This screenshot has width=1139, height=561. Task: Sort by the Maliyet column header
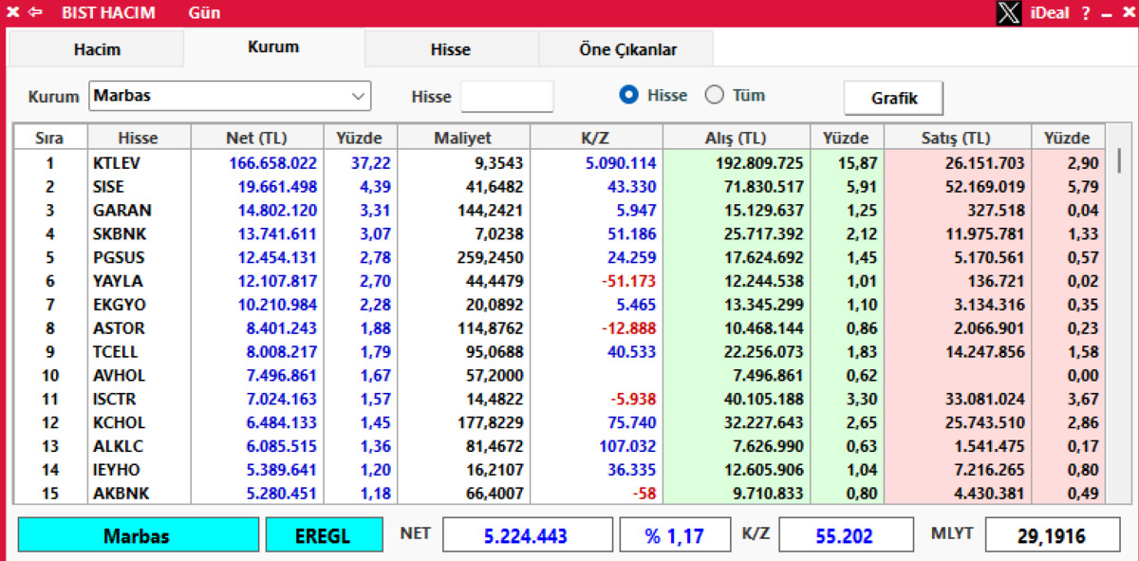pyautogui.click(x=462, y=138)
